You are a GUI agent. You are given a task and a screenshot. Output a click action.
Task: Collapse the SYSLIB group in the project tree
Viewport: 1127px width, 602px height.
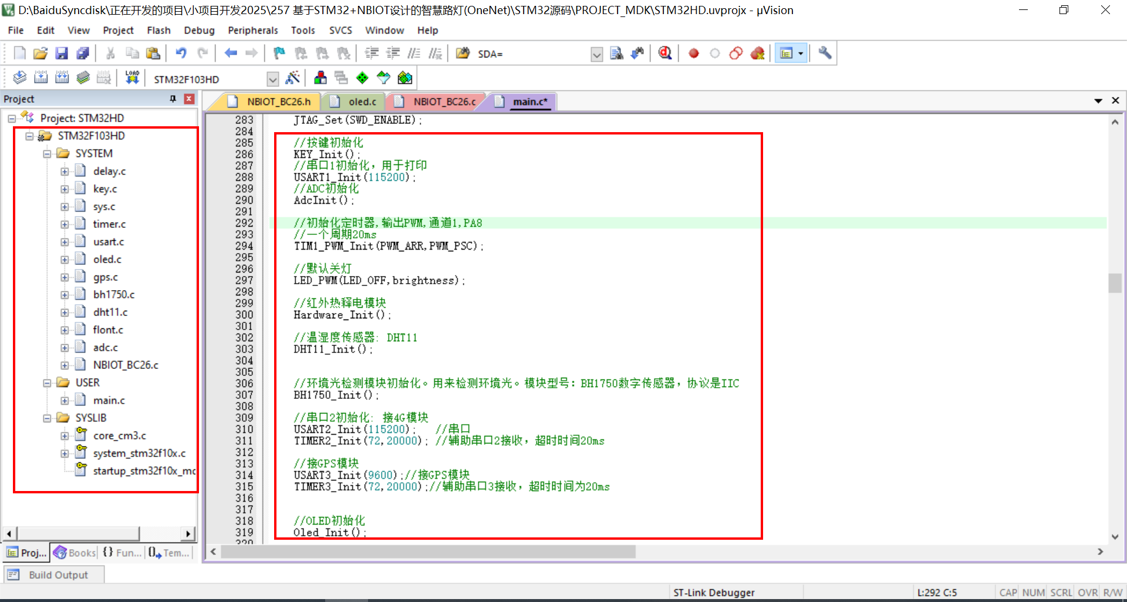[47, 418]
